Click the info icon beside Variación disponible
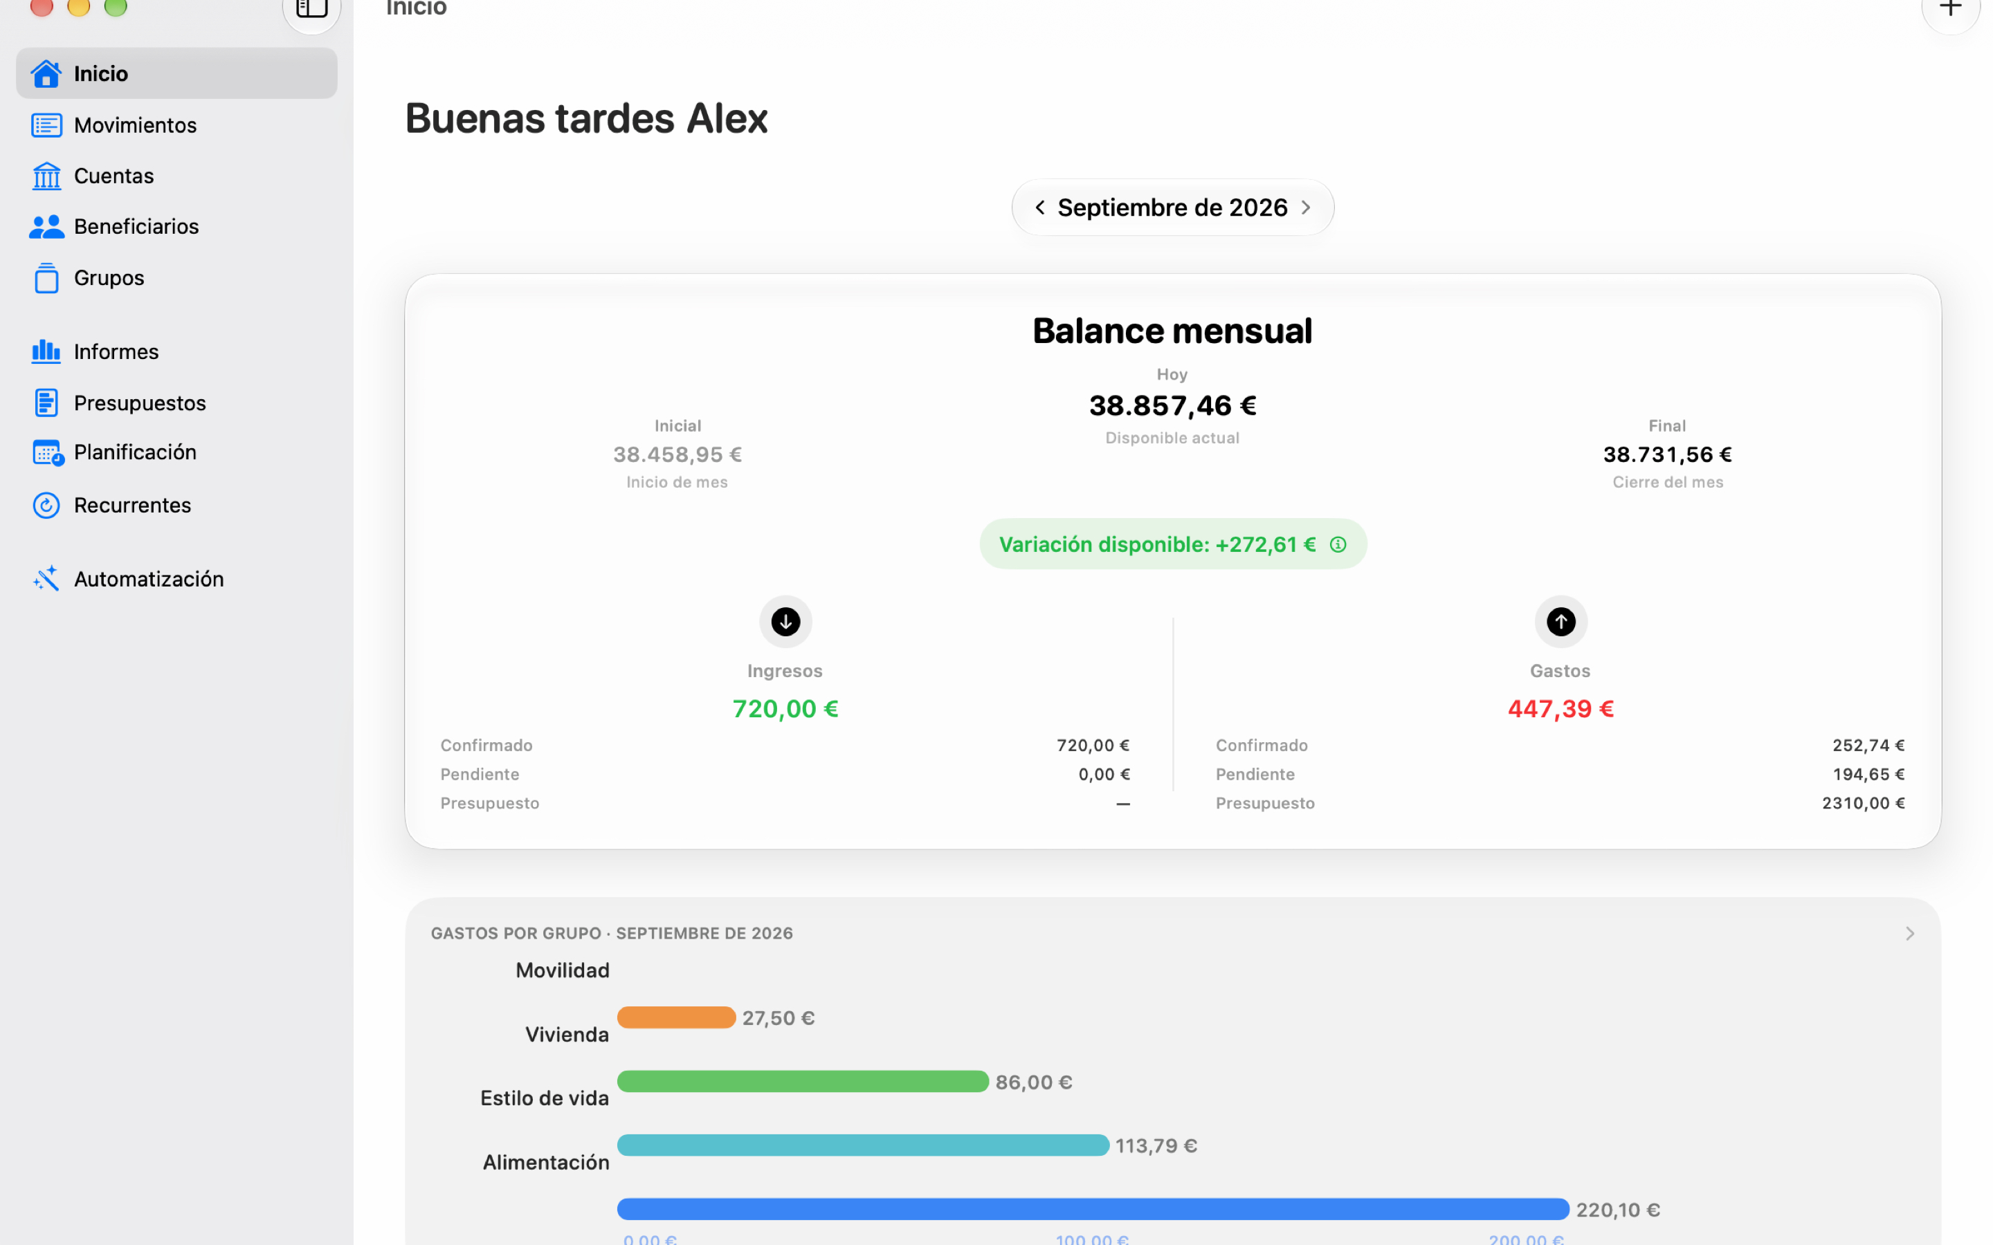Image resolution: width=1993 pixels, height=1245 pixels. coord(1338,544)
